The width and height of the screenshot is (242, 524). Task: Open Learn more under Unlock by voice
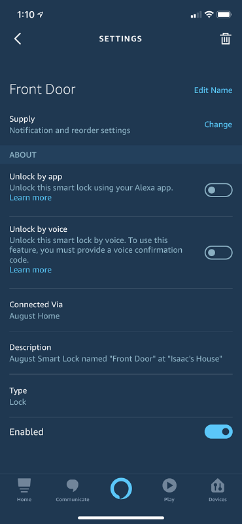tap(30, 270)
